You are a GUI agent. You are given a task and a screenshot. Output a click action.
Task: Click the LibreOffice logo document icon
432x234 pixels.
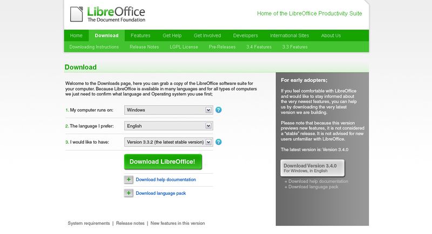pyautogui.click(x=76, y=15)
